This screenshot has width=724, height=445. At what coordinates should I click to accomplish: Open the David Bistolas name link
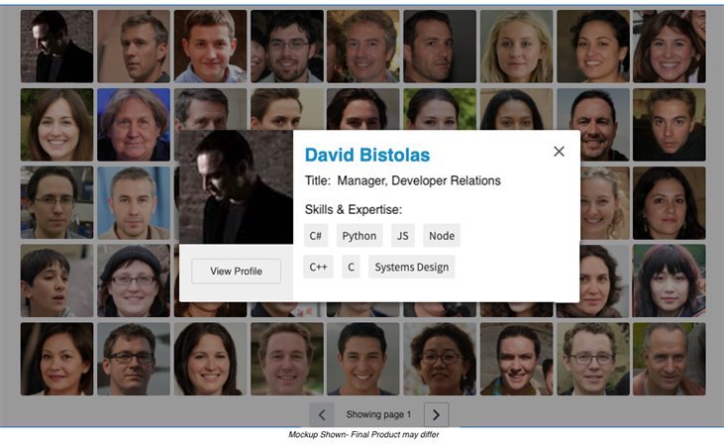click(x=367, y=155)
